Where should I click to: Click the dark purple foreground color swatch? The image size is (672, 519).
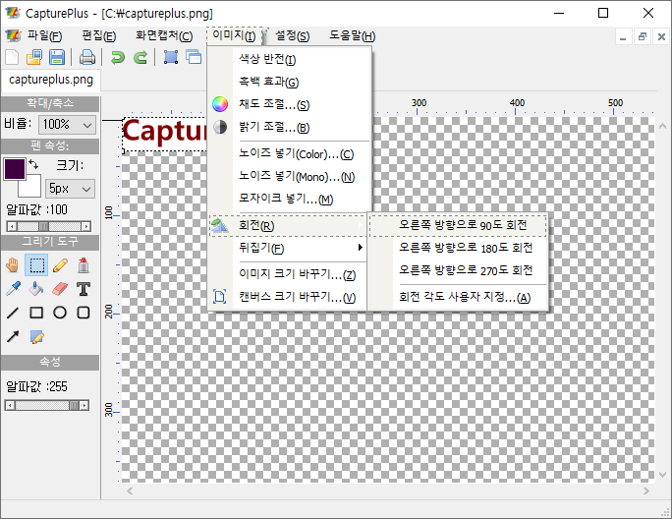coord(15,168)
